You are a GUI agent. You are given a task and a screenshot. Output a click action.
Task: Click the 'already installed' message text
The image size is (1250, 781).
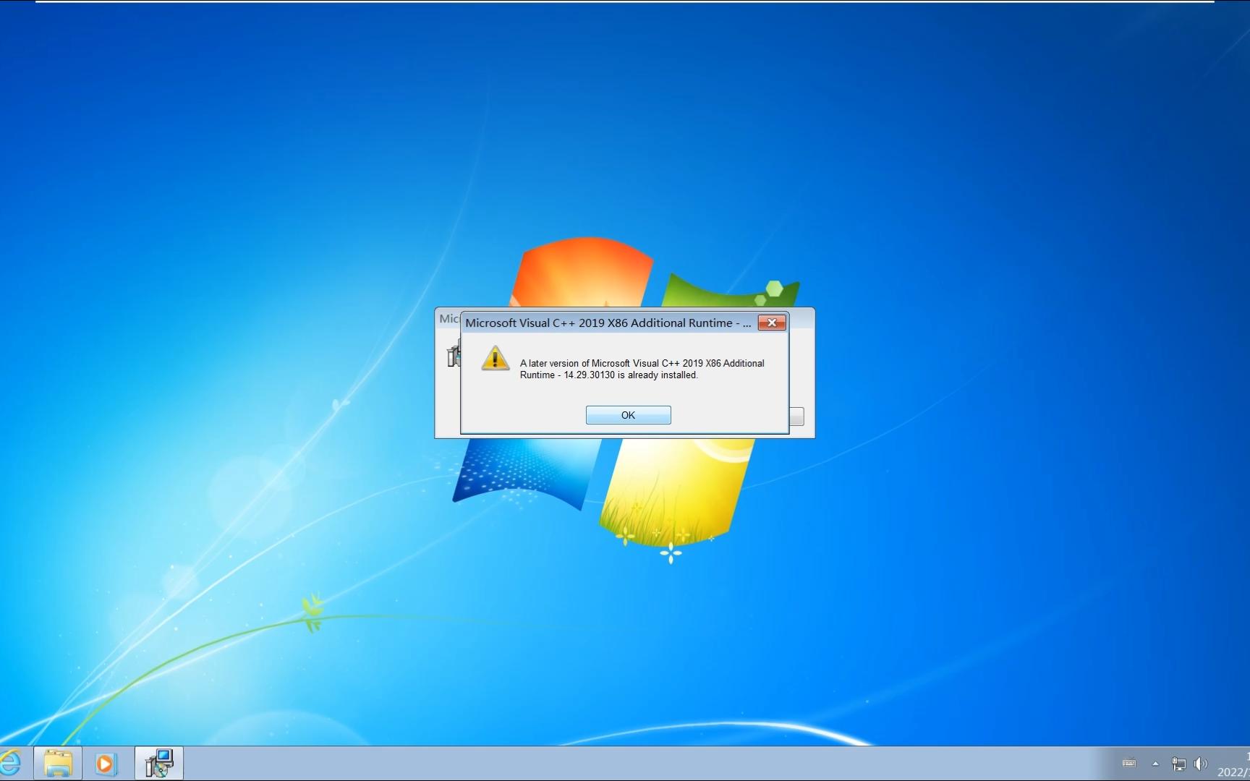point(642,369)
